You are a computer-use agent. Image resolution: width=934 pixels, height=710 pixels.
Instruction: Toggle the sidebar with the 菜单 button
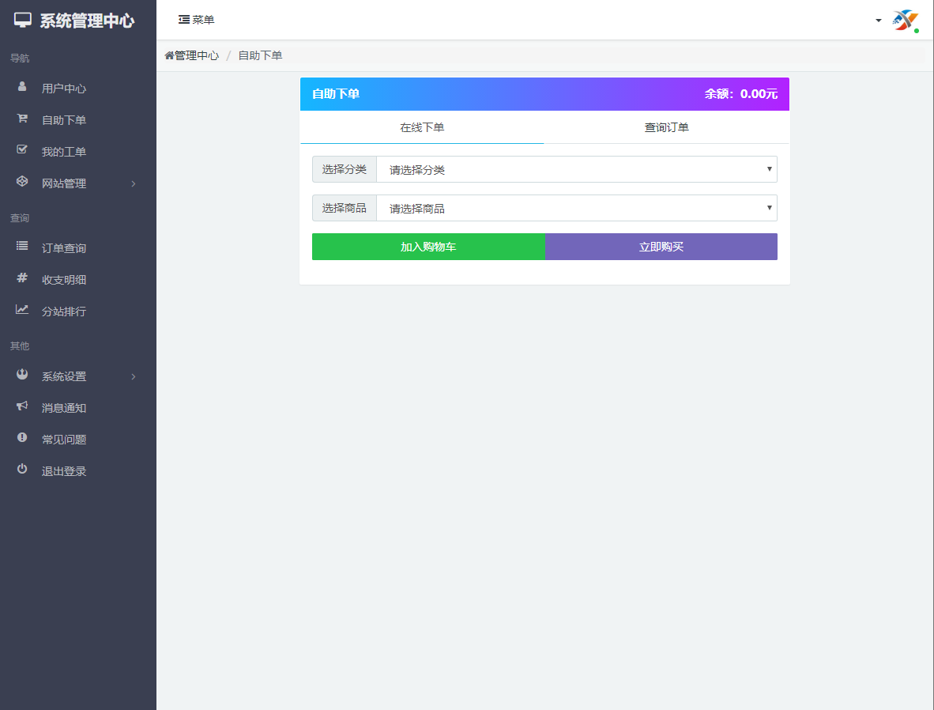[196, 20]
